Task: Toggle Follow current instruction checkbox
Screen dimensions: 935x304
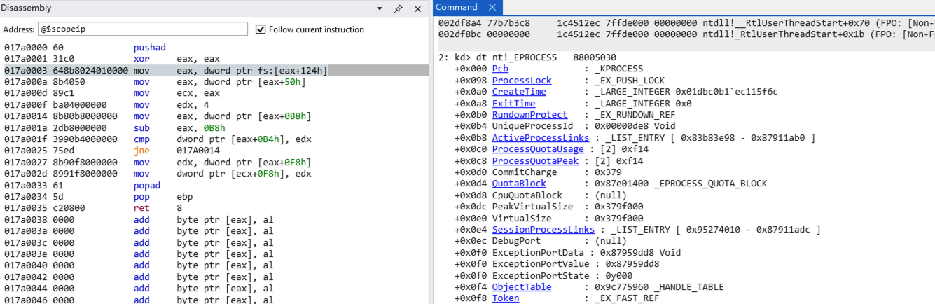Action: [x=261, y=29]
